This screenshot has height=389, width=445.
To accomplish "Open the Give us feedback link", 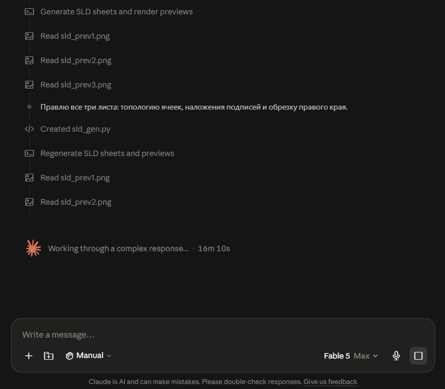I will tap(330, 382).
